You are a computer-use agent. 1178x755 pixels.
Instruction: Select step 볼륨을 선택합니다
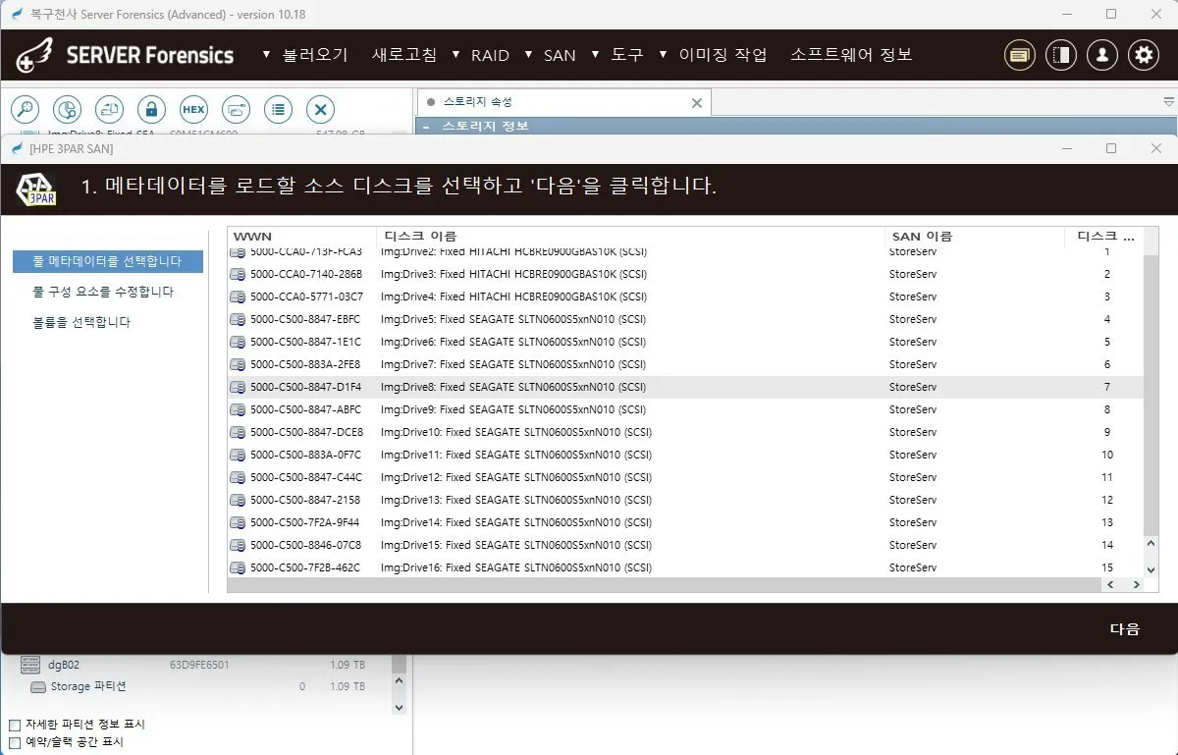tap(81, 322)
